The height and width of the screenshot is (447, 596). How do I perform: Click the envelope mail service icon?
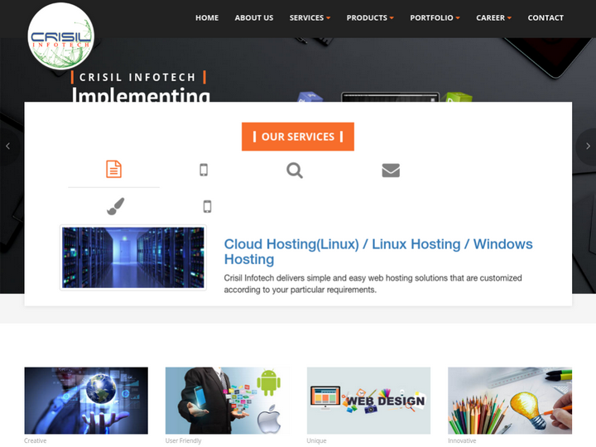coord(391,171)
